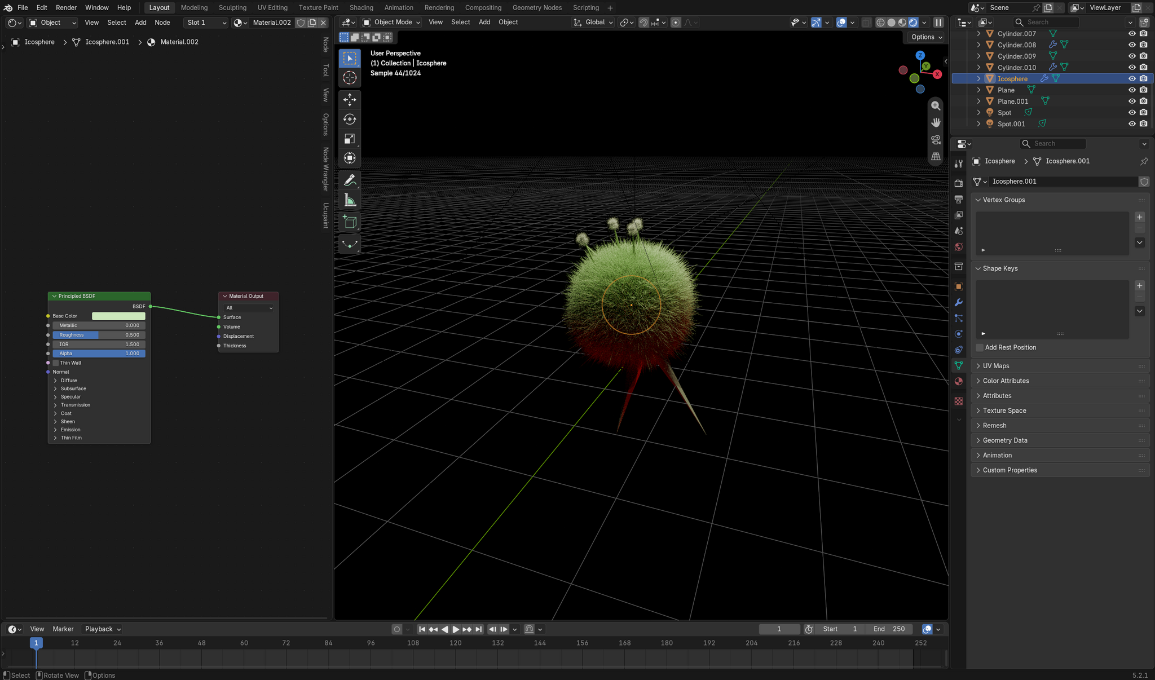Switch to rendered viewport shading
The height and width of the screenshot is (680, 1155).
(x=913, y=23)
